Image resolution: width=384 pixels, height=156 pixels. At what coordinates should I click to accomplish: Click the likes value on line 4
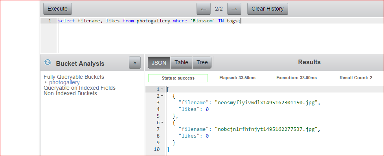(207, 109)
